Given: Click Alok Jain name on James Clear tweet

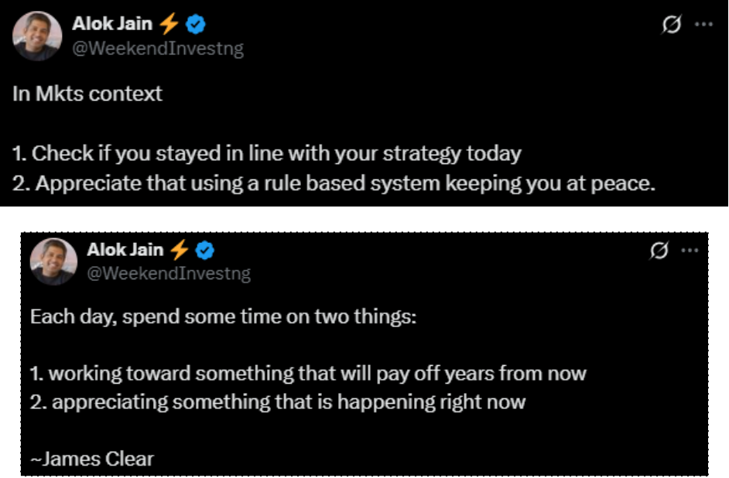Looking at the screenshot, I should coord(125,250).
